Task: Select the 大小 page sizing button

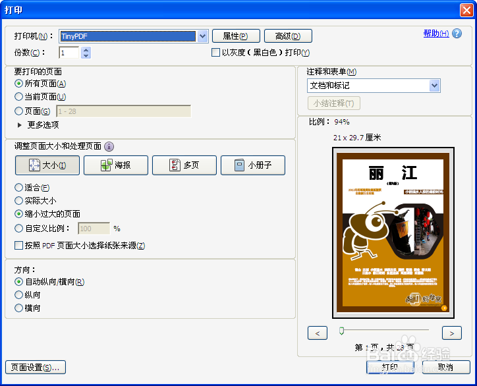Action: tap(47, 165)
